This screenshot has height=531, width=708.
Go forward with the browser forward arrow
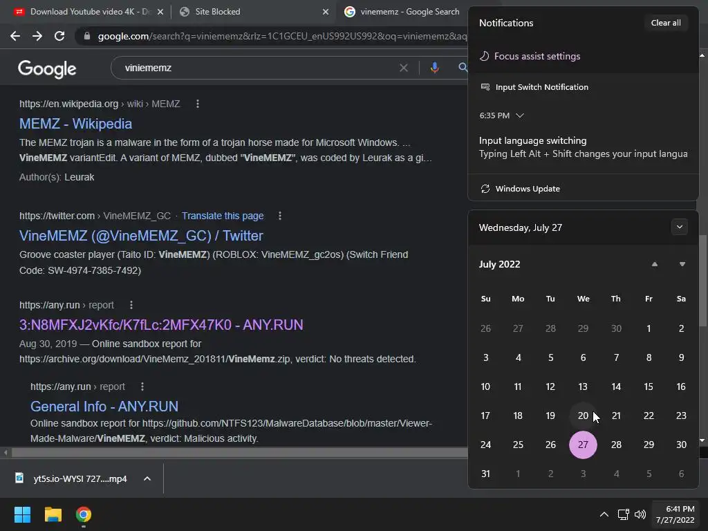(x=37, y=36)
